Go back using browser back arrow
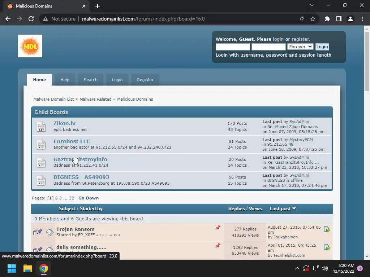Viewport: 370px width, 277px height. [x=8, y=19]
